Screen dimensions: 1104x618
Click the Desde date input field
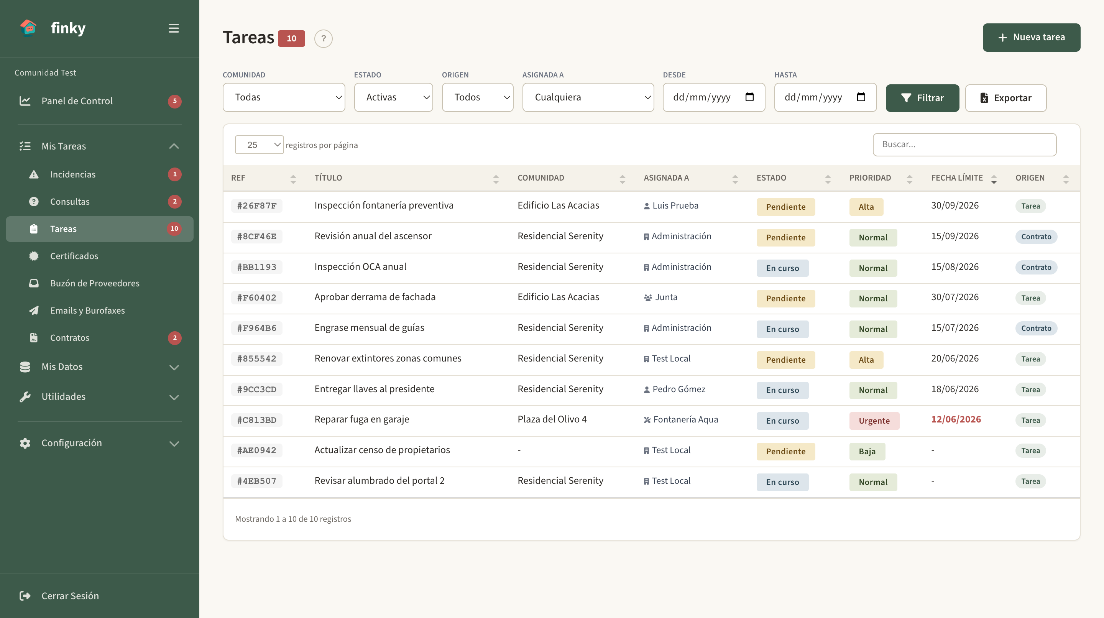tap(713, 97)
